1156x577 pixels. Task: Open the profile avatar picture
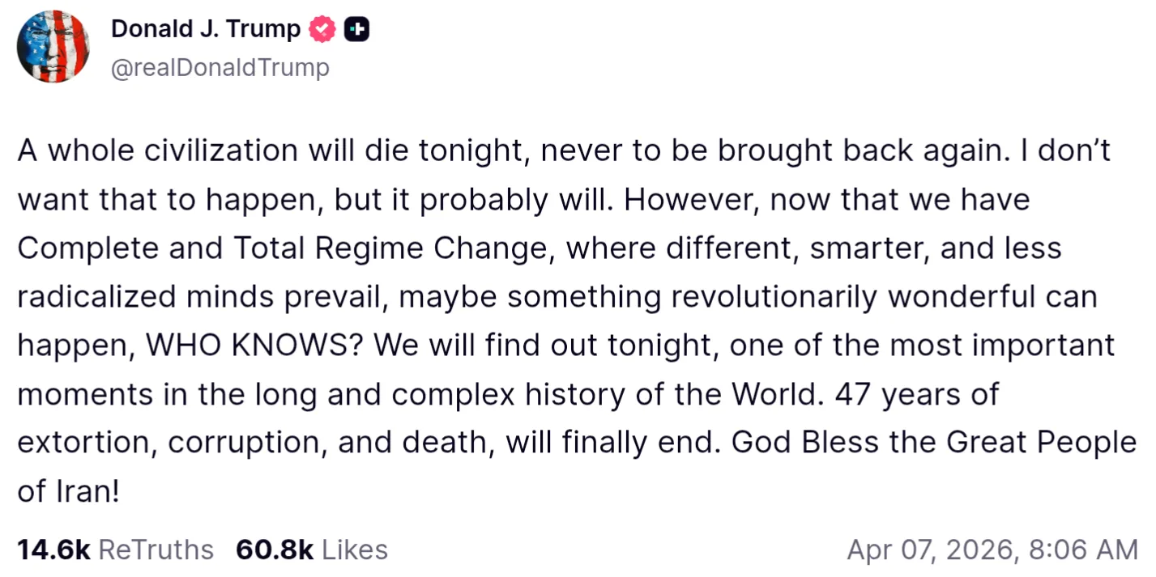click(53, 47)
